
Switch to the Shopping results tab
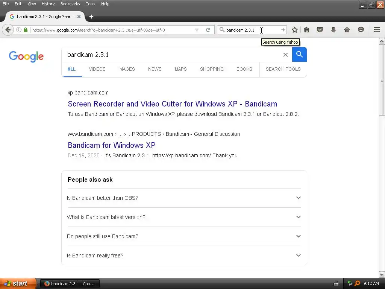[x=212, y=69]
